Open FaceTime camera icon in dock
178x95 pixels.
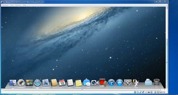point(95,83)
